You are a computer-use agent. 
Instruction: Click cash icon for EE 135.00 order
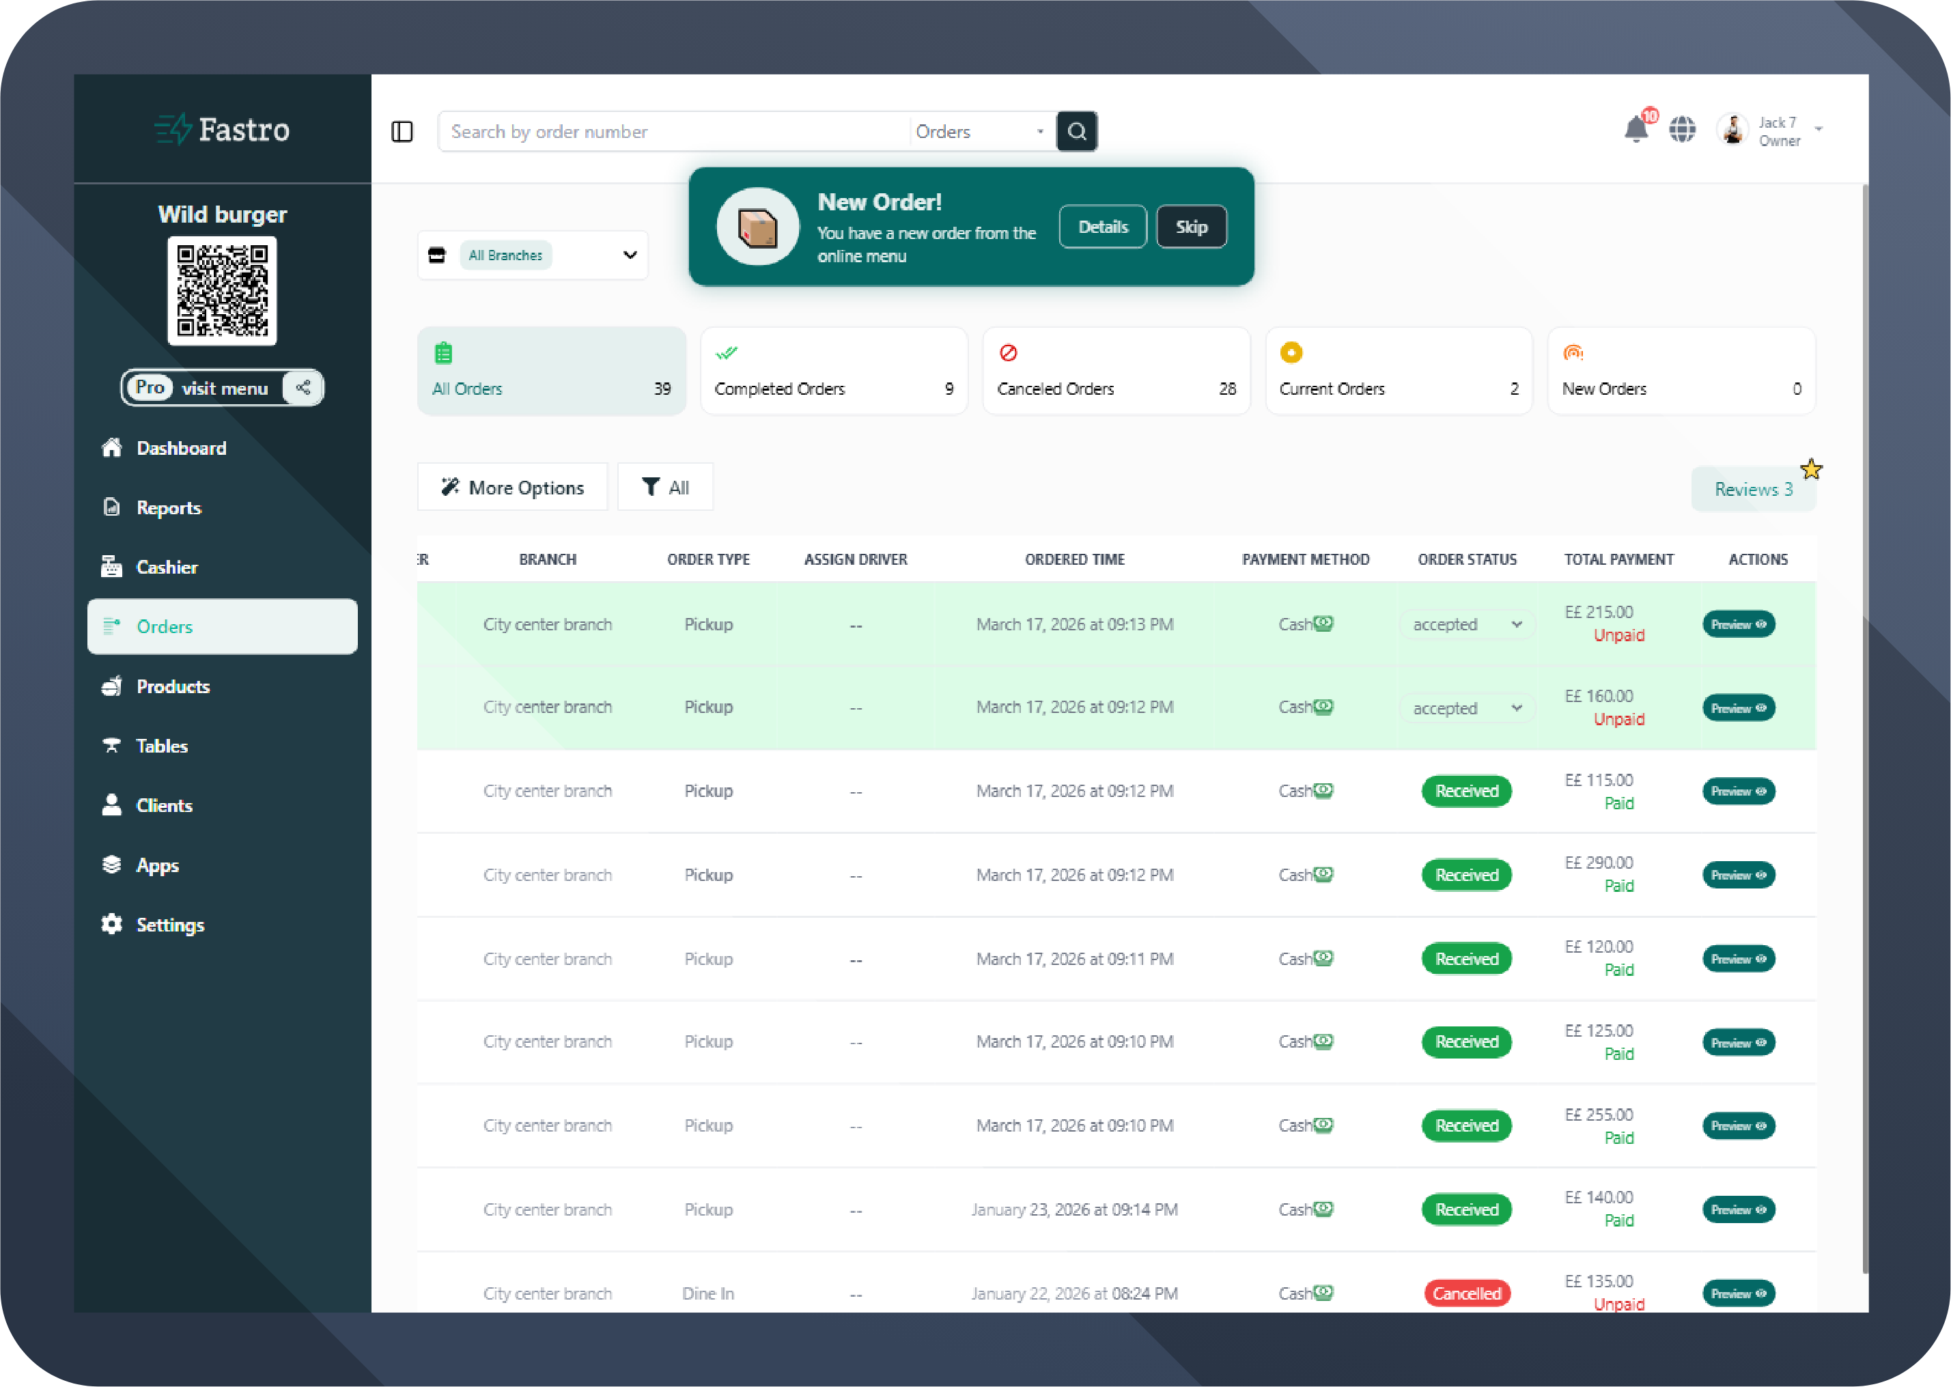click(x=1323, y=1292)
